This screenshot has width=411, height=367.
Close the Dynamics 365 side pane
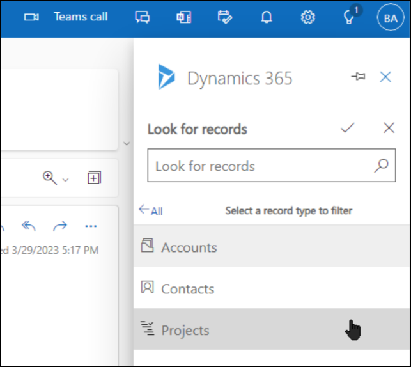tap(385, 77)
